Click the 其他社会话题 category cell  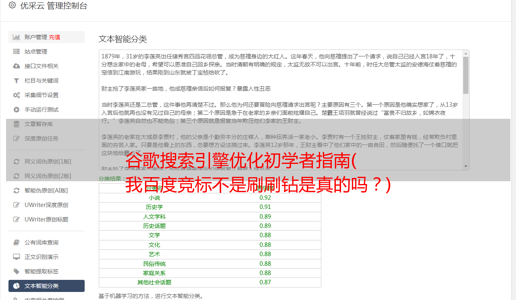coord(154,282)
